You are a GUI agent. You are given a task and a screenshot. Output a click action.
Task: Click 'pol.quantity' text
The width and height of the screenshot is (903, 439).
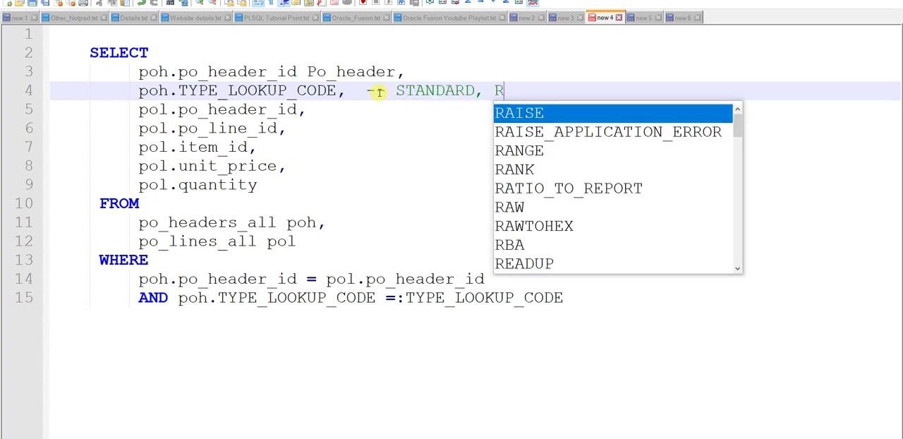click(x=198, y=185)
